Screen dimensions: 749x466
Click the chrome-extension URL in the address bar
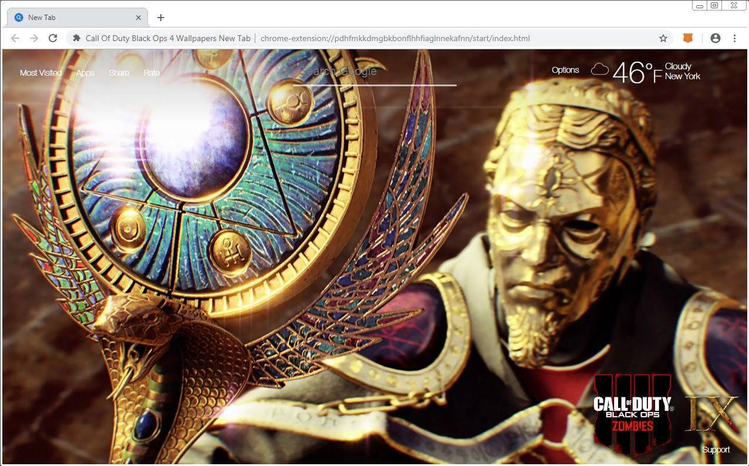pyautogui.click(x=395, y=38)
